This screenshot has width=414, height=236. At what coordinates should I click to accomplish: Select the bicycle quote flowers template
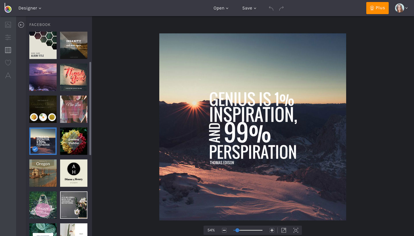pos(74,205)
